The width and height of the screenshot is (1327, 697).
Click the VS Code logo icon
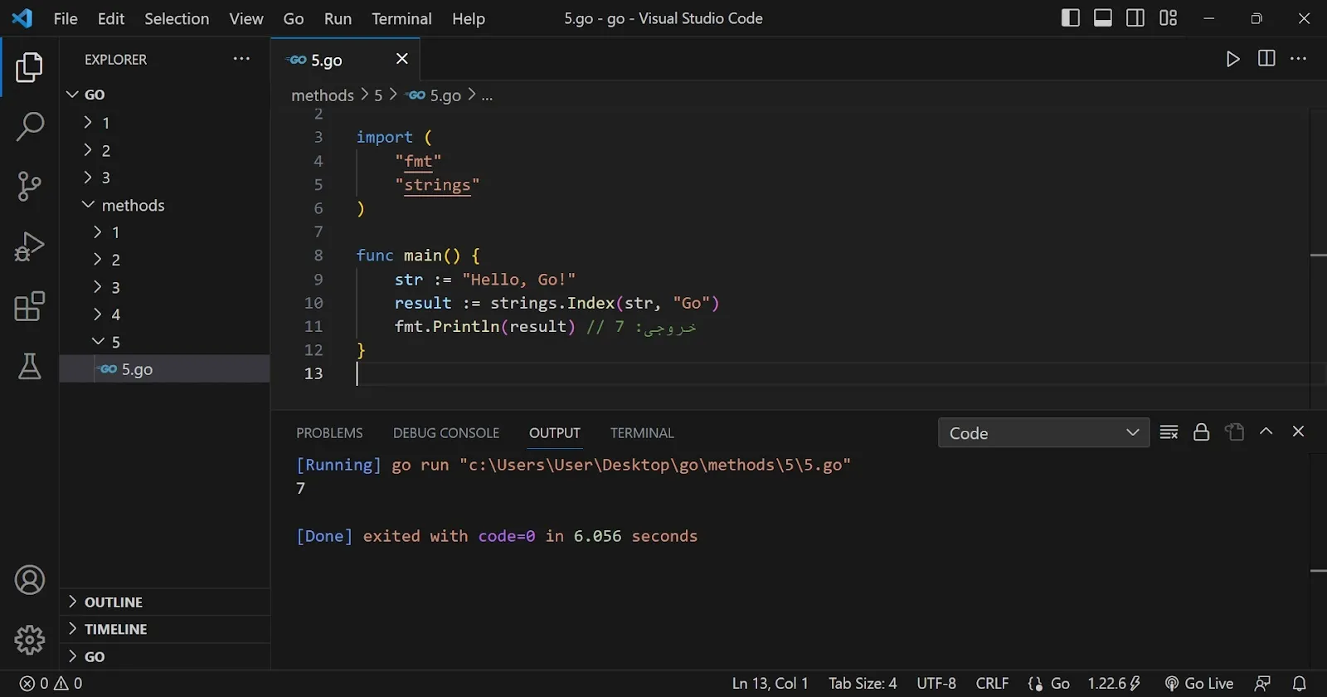pyautogui.click(x=22, y=18)
